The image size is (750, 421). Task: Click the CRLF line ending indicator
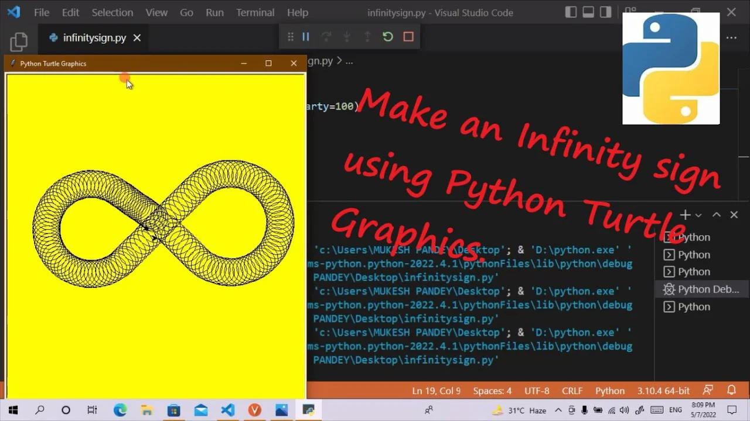tap(572, 390)
